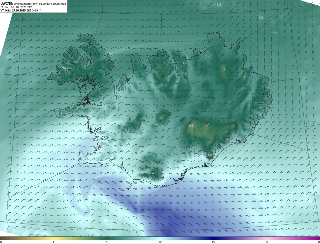Pick the 5.9 value label
This screenshot has width=320, height=244.
tap(275, 33)
